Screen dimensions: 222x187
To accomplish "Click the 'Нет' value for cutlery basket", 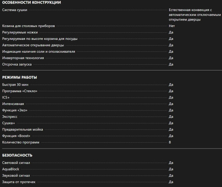I will (172, 26).
